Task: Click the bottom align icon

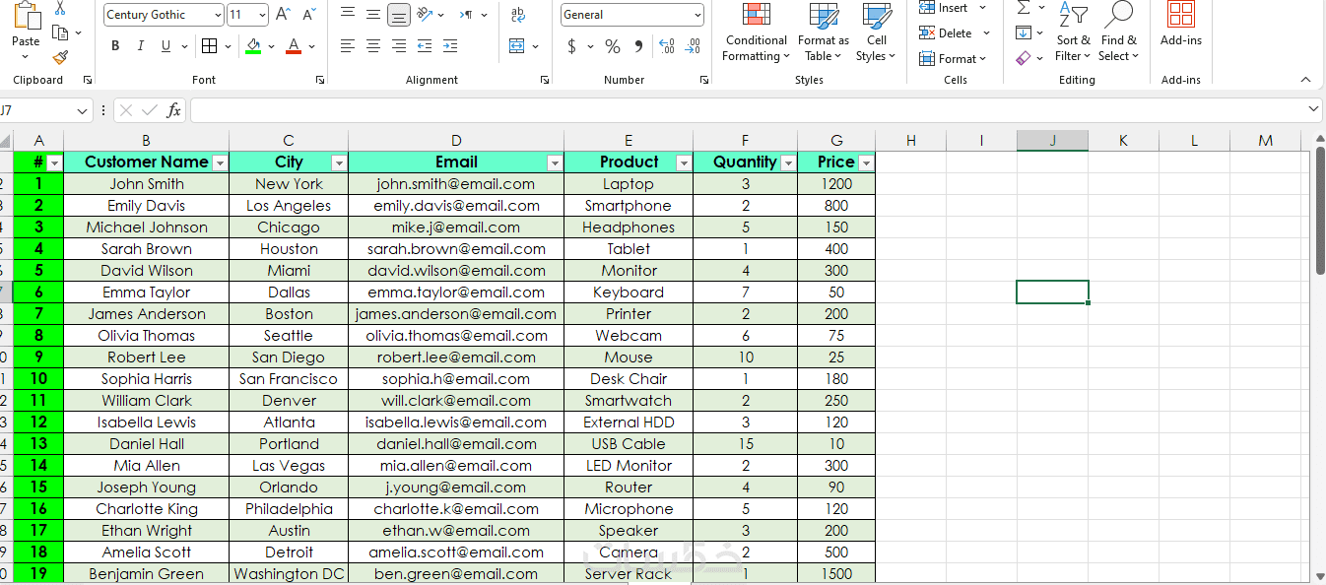Action: coord(399,15)
